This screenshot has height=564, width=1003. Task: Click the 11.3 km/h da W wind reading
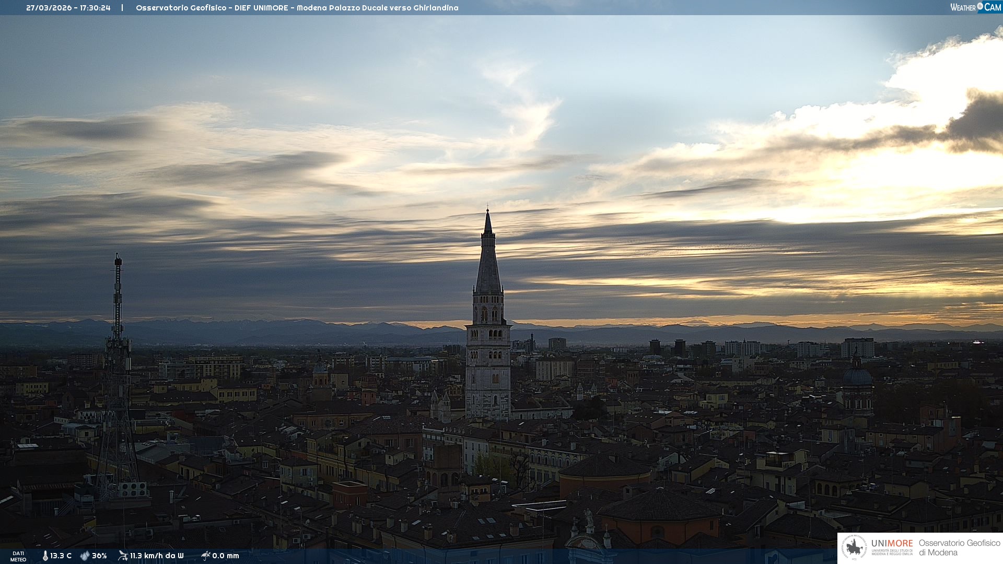(157, 556)
